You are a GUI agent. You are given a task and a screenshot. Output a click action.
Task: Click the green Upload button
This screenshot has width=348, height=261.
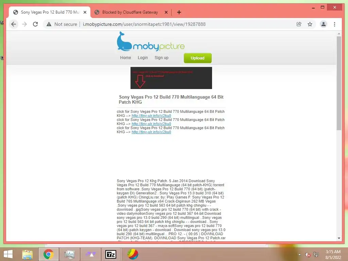[197, 58]
